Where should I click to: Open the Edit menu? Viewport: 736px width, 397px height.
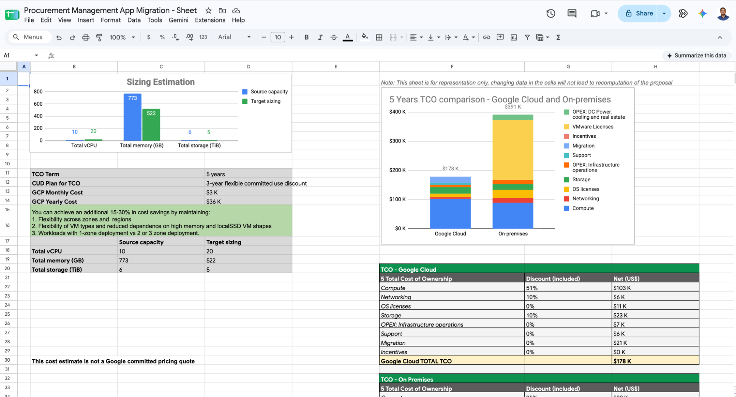coord(46,20)
